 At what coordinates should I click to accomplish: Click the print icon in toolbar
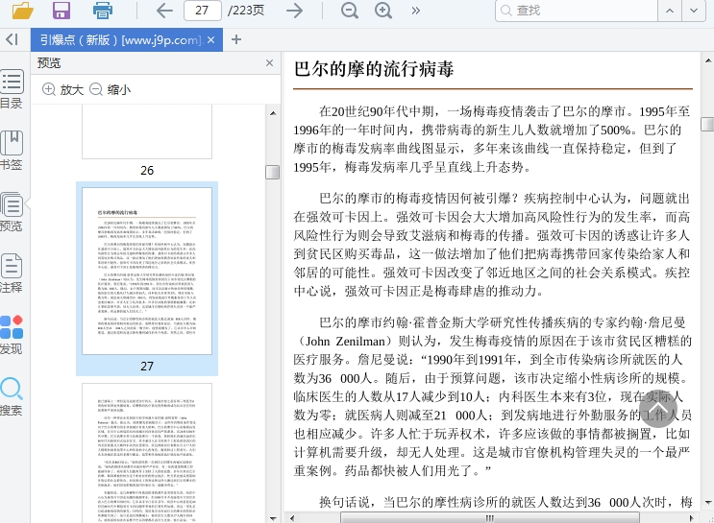pos(103,11)
